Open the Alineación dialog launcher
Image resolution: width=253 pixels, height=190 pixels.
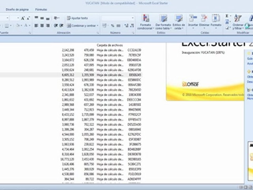coord(98,33)
